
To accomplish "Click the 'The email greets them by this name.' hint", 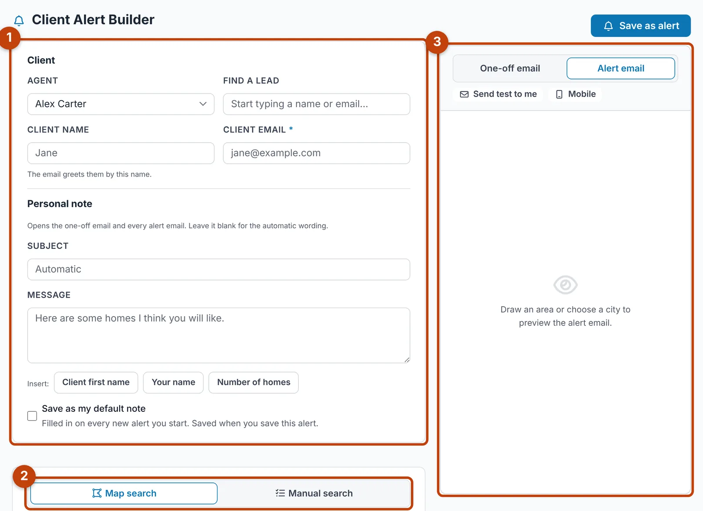I will (x=89, y=174).
